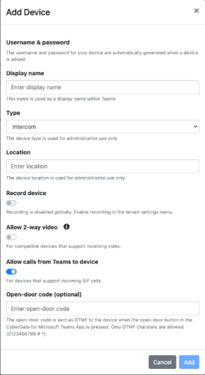Cancel adding the device
Viewport: 205px width, 375px height.
[162, 362]
